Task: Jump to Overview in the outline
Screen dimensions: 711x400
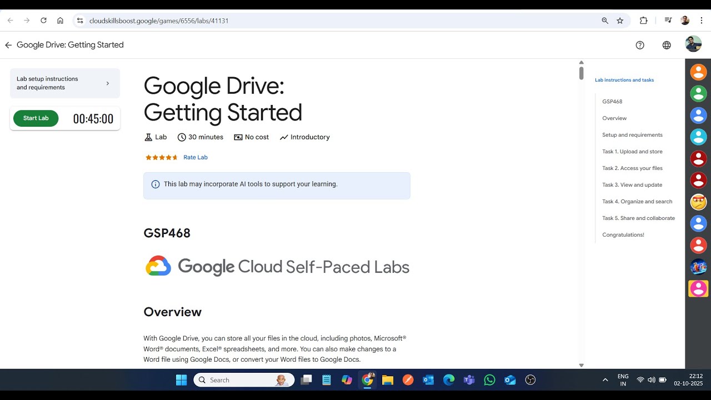Action: [614, 118]
